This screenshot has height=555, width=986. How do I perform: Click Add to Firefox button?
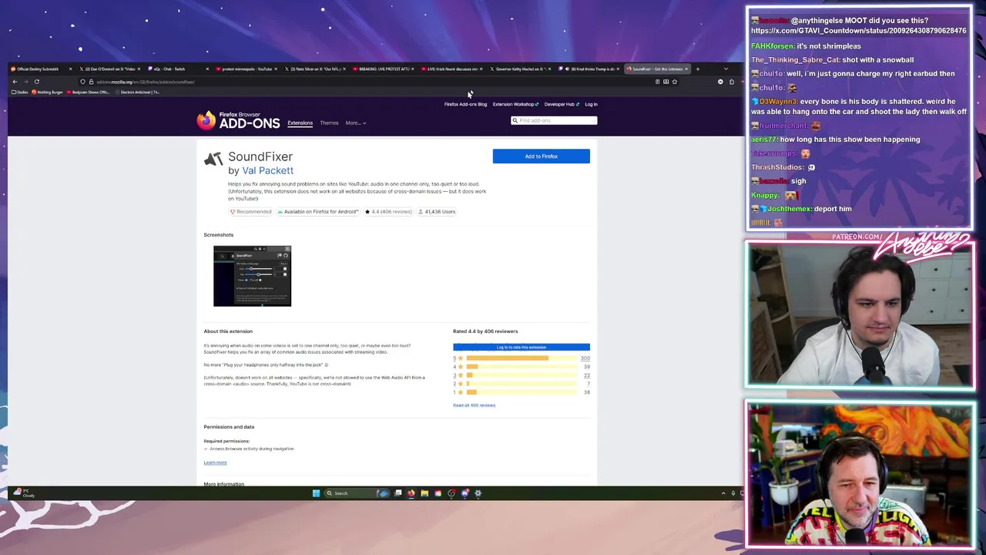click(542, 156)
